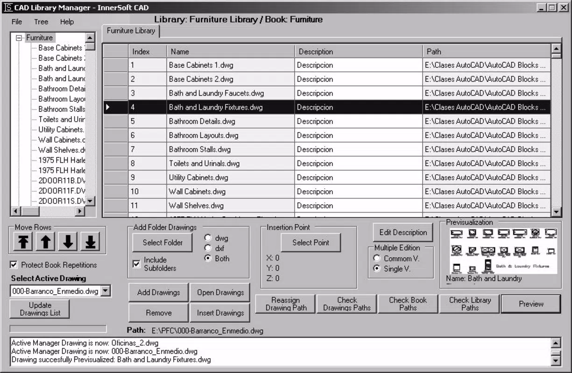The height and width of the screenshot is (373, 572).
Task: Move selected row to the top
Action: (x=23, y=242)
